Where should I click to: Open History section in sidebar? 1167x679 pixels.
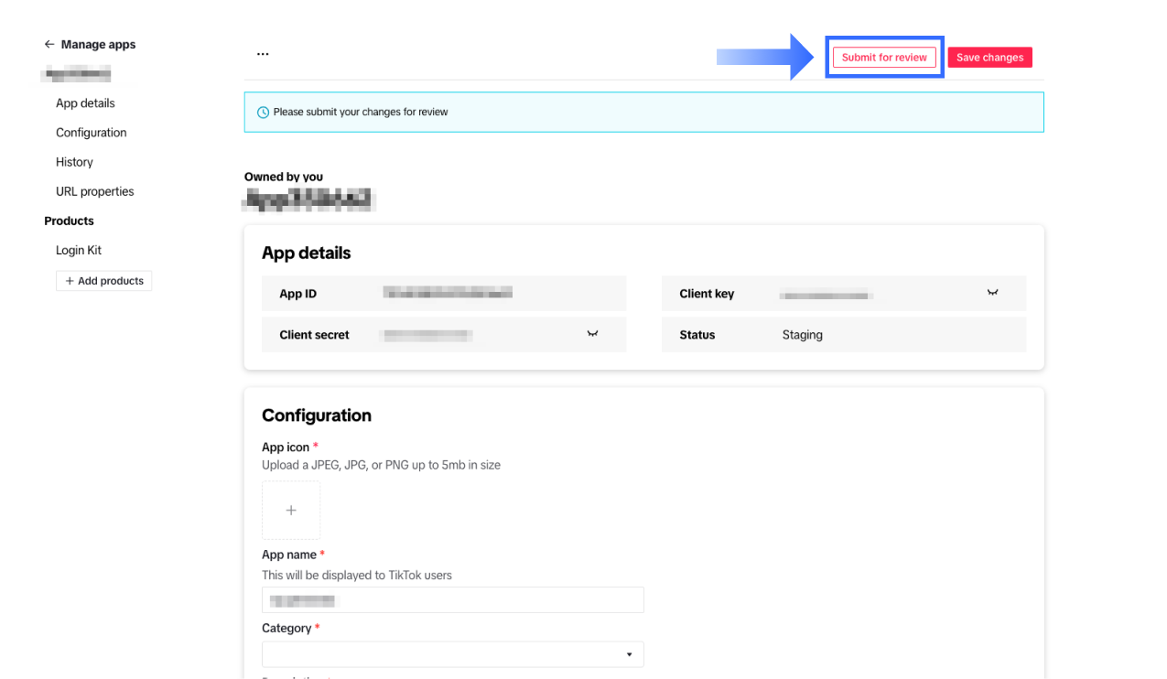74,162
